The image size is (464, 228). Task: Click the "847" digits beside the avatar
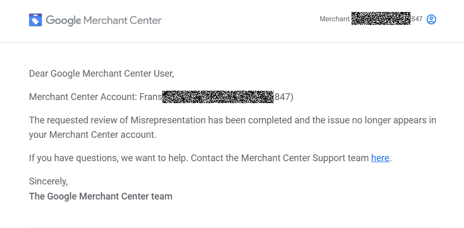pyautogui.click(x=417, y=19)
